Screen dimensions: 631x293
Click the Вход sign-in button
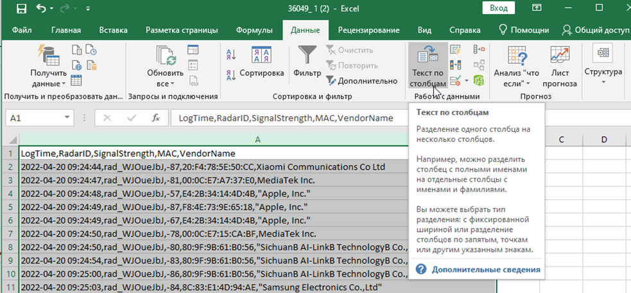pos(499,8)
